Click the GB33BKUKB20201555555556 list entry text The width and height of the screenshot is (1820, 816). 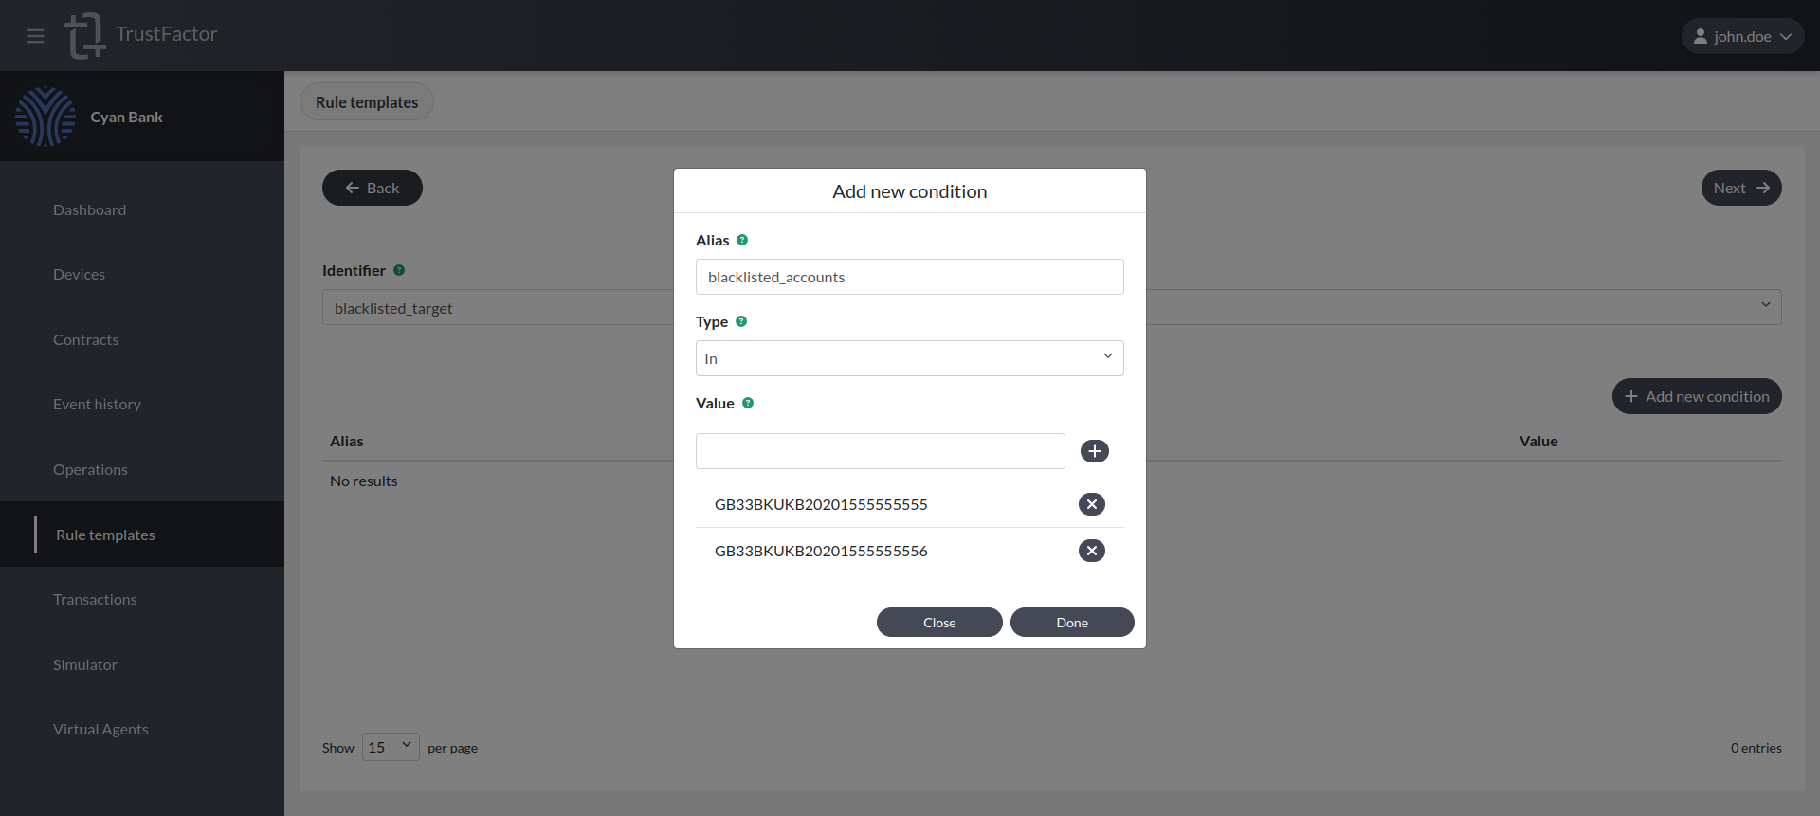pos(821,551)
